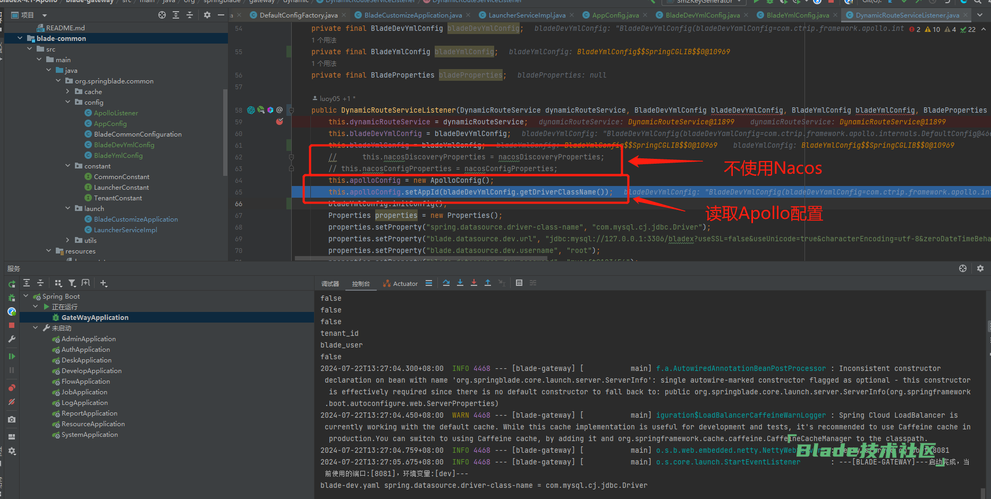
Task: Collapse constant package in Project tree
Action: click(x=68, y=166)
